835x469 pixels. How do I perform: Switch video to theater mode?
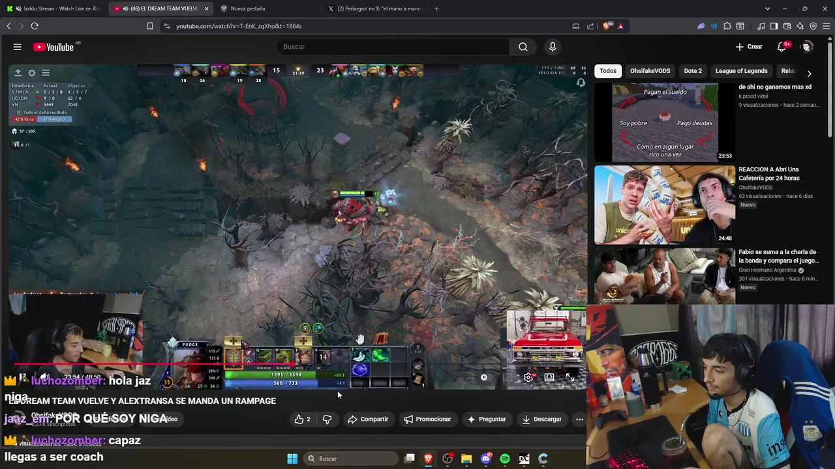[549, 377]
